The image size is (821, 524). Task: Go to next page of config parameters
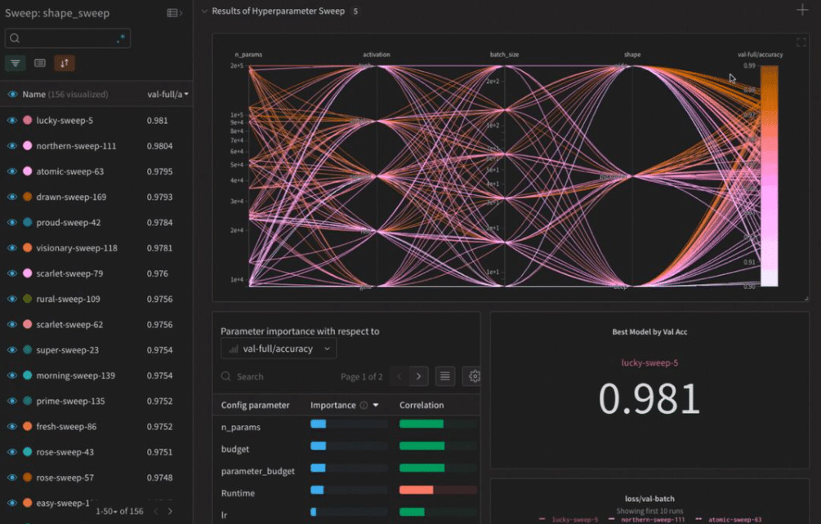click(419, 376)
